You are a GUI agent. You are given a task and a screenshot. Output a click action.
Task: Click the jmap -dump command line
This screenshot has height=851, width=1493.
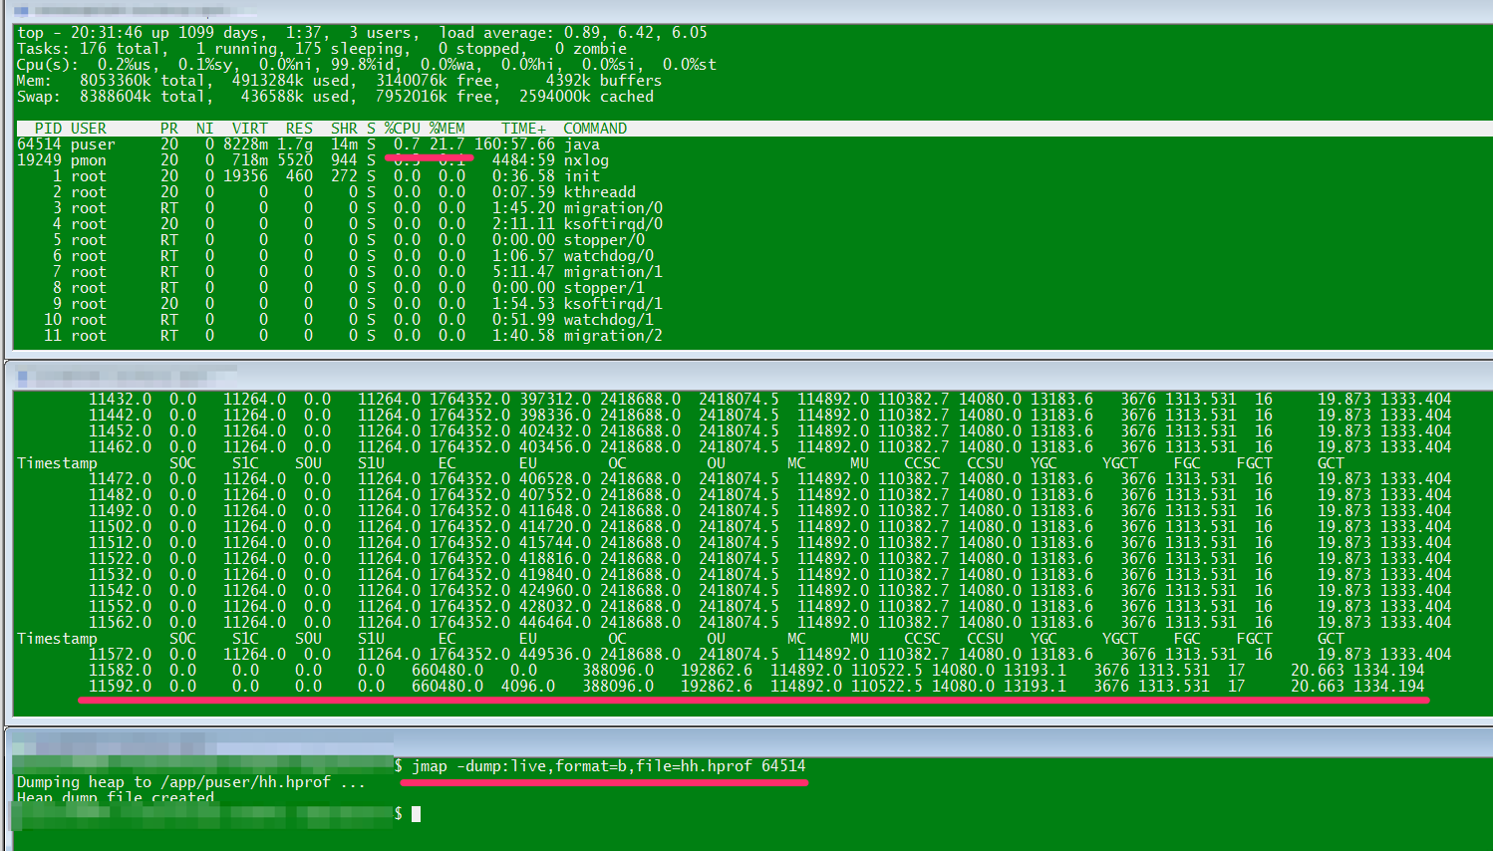608,766
